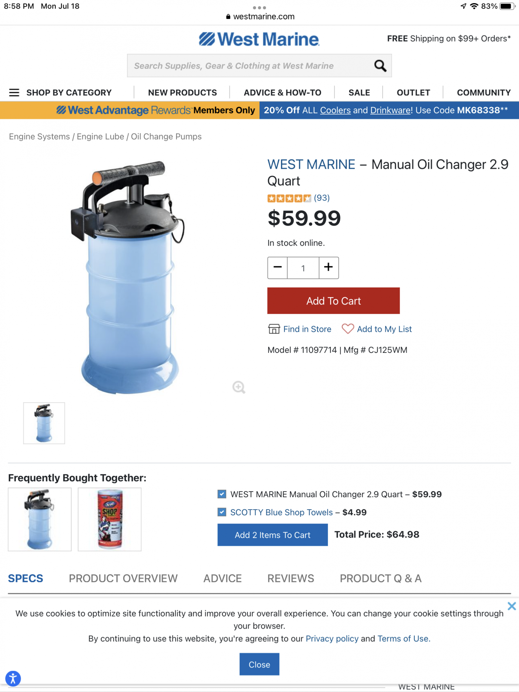519x692 pixels.
Task: Select the oil changer product thumbnail
Action: coord(44,423)
